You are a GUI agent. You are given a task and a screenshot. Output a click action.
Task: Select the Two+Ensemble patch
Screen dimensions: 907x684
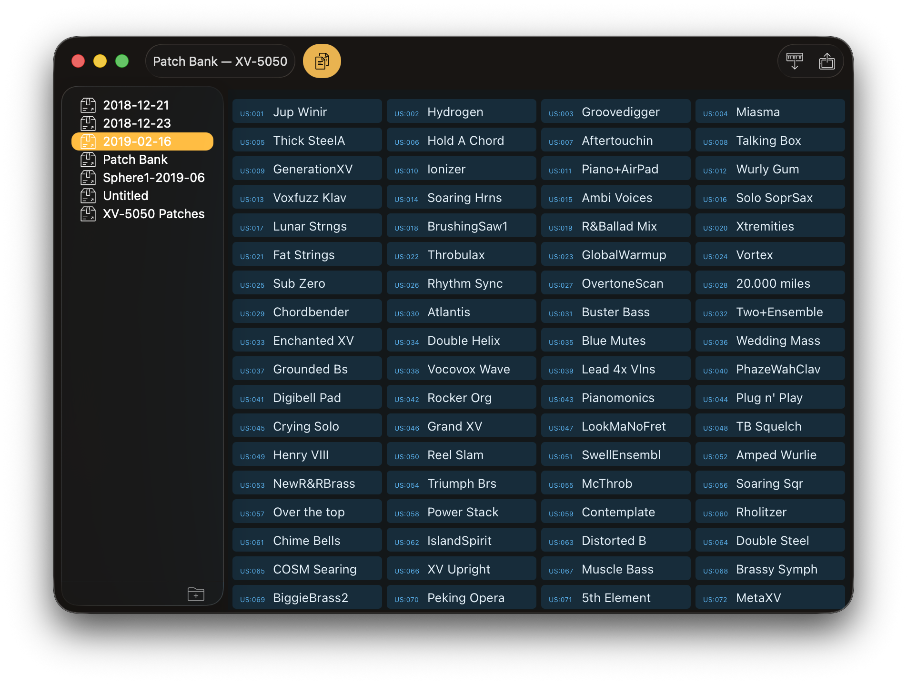click(x=770, y=312)
